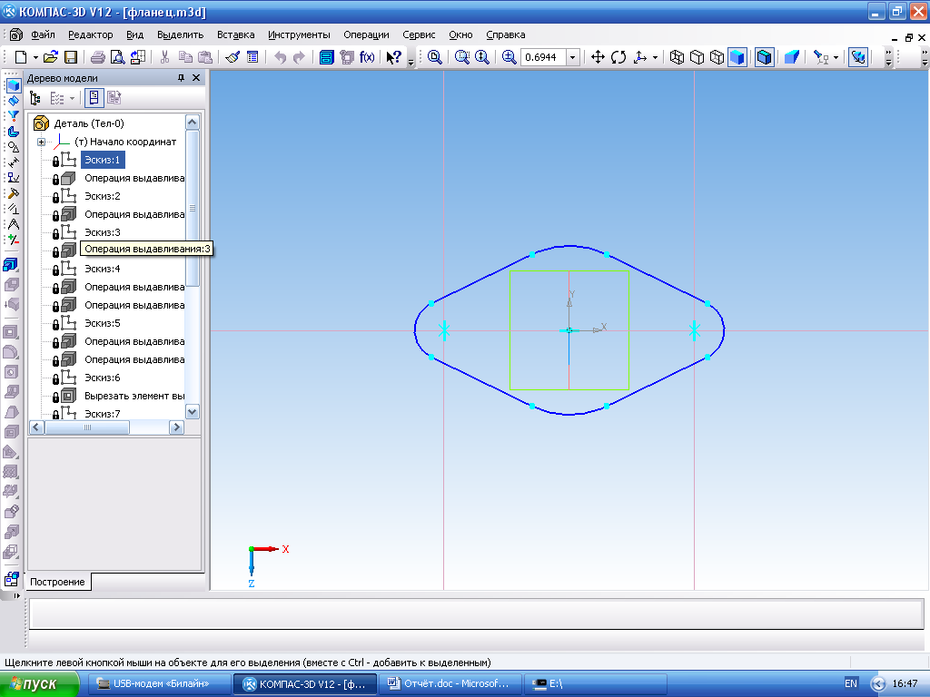Click Zoom by window magnifier icon
The width and height of the screenshot is (930, 697).
[462, 57]
